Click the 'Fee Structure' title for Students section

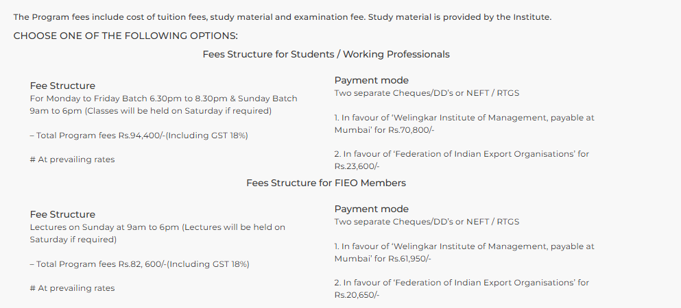tap(62, 86)
